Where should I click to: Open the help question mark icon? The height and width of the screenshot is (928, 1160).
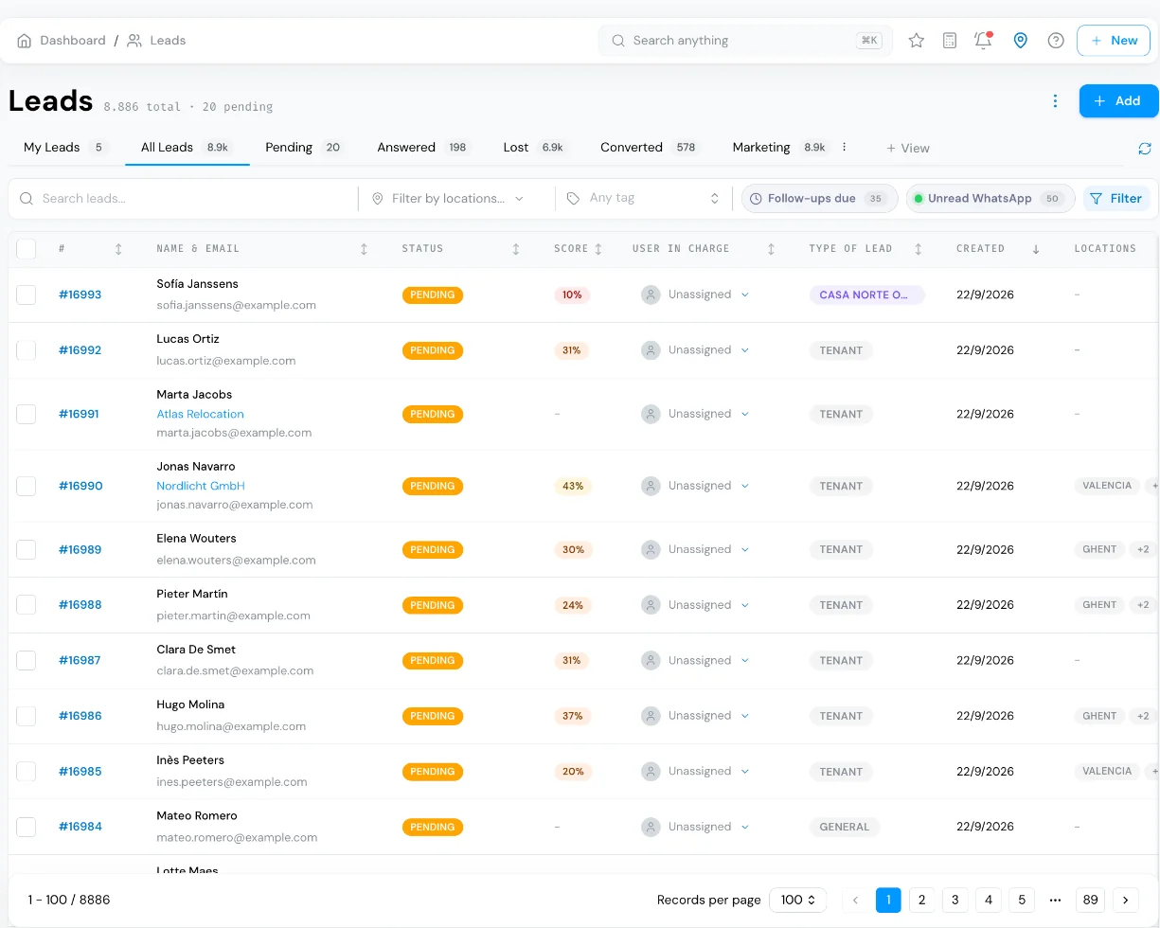coord(1056,41)
